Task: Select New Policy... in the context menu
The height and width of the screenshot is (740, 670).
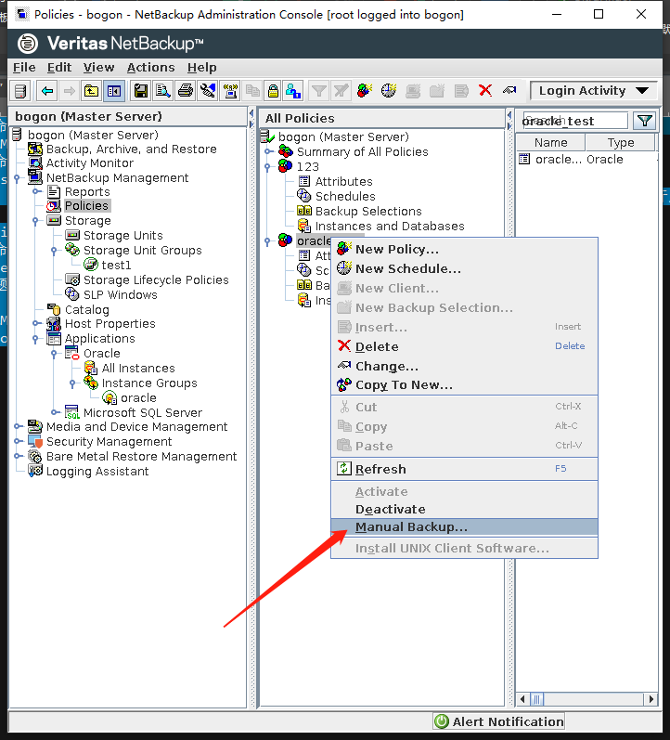Action: pyautogui.click(x=464, y=249)
